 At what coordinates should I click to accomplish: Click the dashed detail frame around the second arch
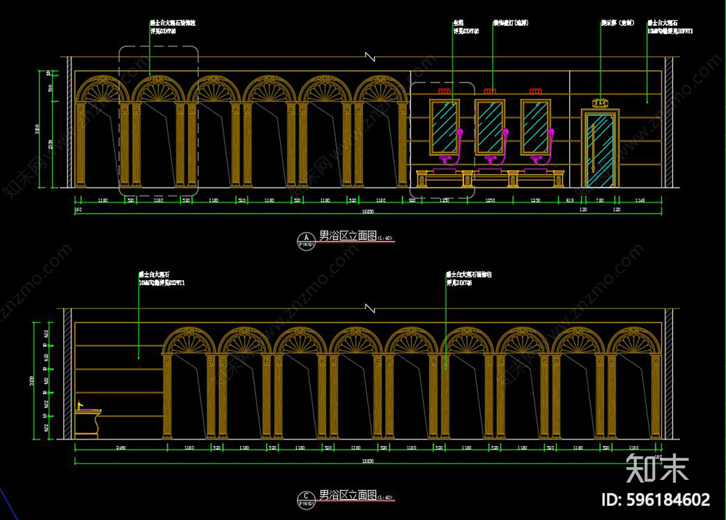(x=159, y=121)
